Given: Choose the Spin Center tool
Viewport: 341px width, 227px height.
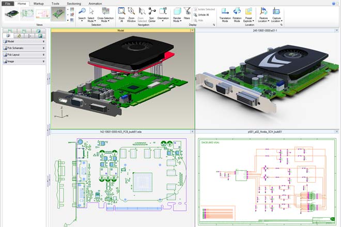Looking at the screenshot, I should (x=152, y=14).
